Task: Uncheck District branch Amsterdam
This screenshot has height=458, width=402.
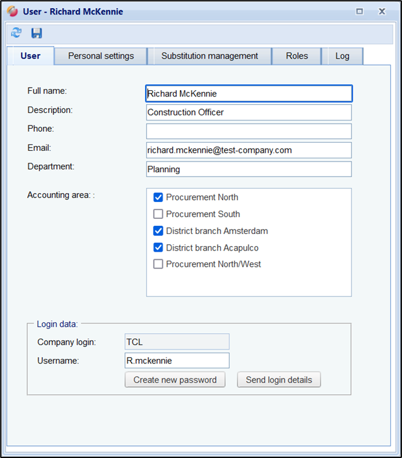Action: tap(158, 231)
